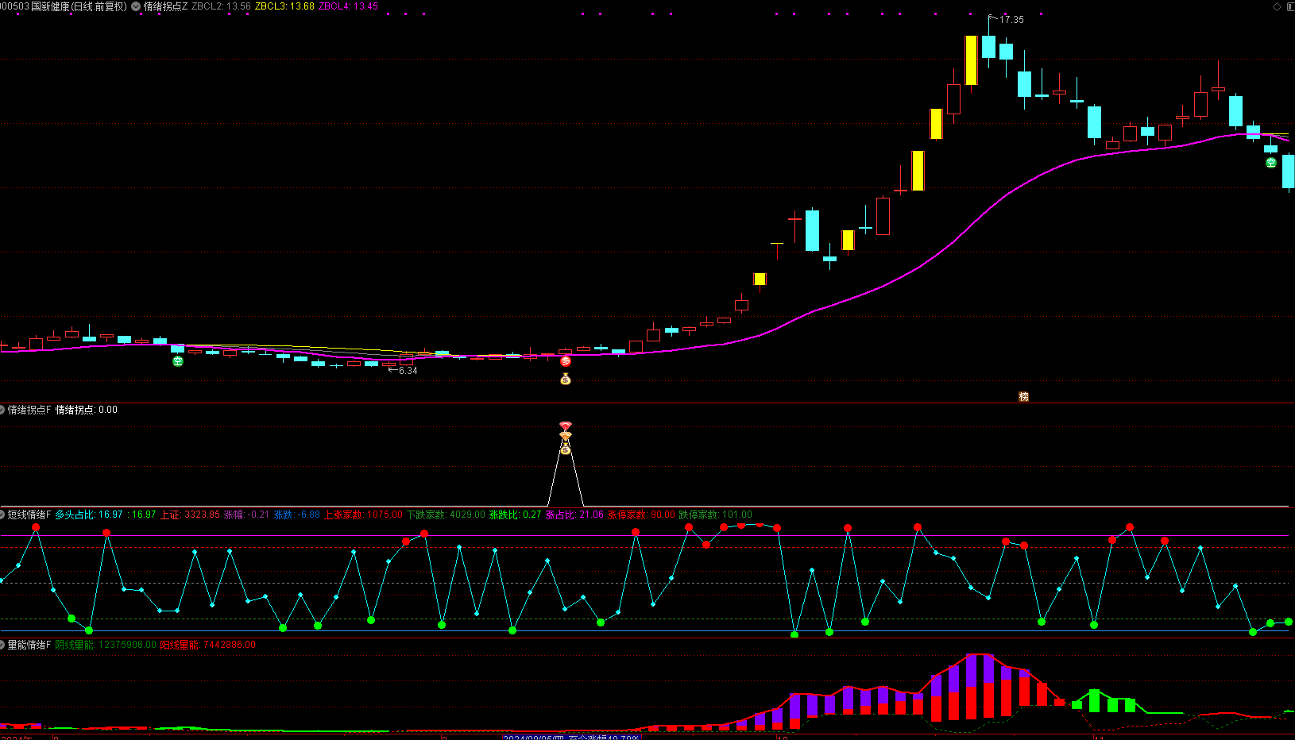Click the 量能情绪F panel name
The height and width of the screenshot is (740, 1295).
29,645
